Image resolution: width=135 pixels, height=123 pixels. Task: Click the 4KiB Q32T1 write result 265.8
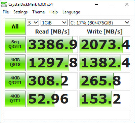click(x=105, y=81)
